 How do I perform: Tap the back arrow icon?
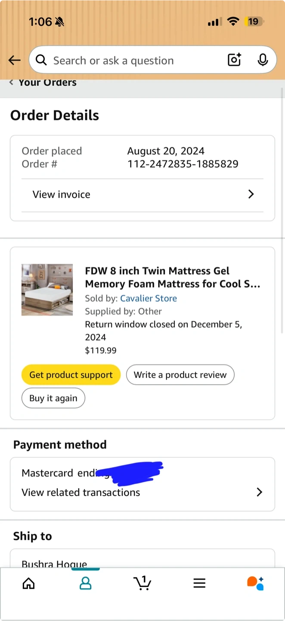point(15,60)
